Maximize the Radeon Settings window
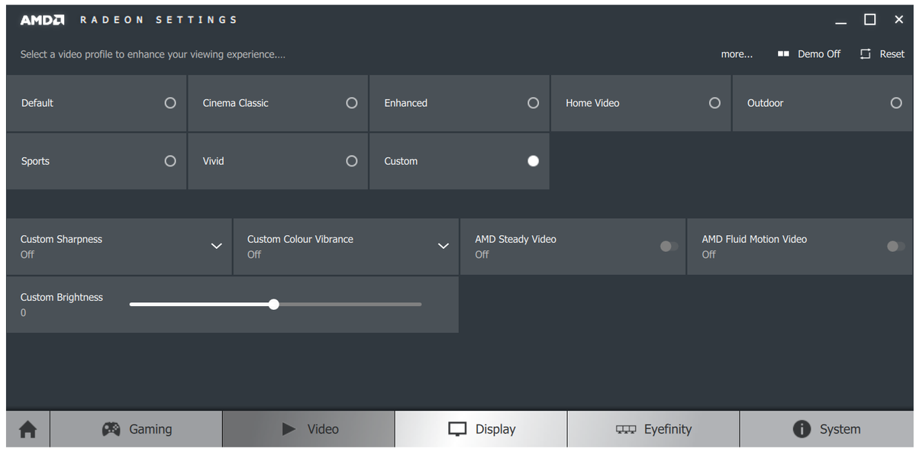This screenshot has width=916, height=452. click(869, 20)
